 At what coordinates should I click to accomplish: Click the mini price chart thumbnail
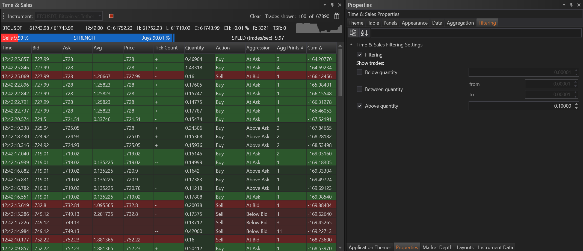[319, 28]
